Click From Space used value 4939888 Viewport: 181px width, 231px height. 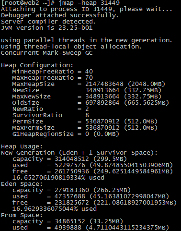point(68,228)
